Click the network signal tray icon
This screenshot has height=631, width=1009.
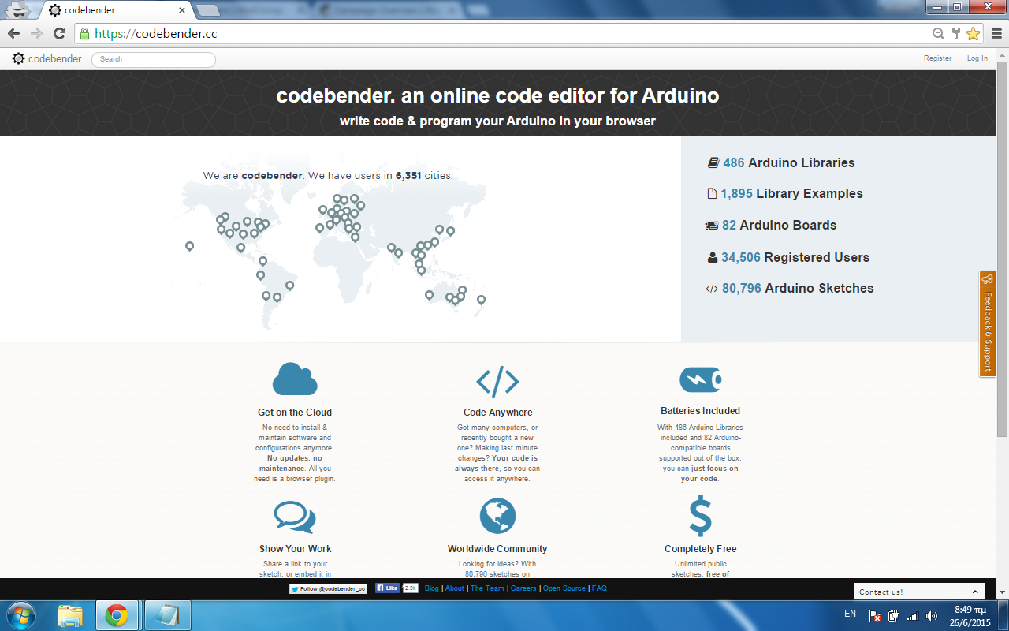pos(913,616)
